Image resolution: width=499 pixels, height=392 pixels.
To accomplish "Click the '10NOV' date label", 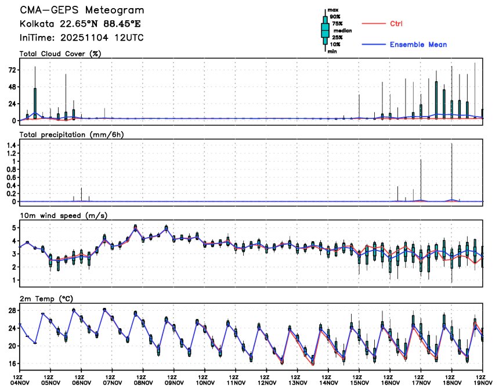I will point(205,383).
